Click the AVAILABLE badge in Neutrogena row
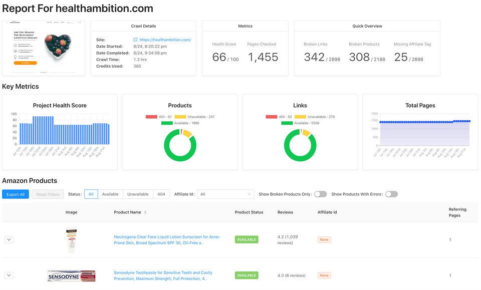Screen dimensions: 481x290 tap(247, 239)
